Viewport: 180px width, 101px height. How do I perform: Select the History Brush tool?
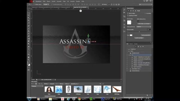point(29,34)
